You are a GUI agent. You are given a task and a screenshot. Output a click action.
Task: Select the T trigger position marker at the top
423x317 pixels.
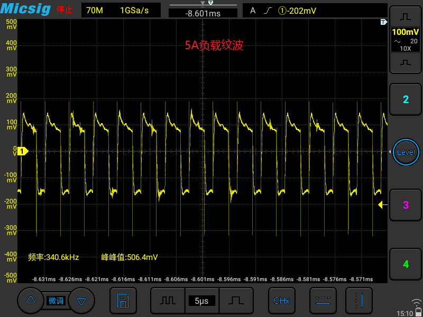(x=210, y=3)
